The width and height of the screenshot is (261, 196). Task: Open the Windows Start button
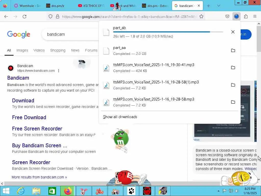6,191
